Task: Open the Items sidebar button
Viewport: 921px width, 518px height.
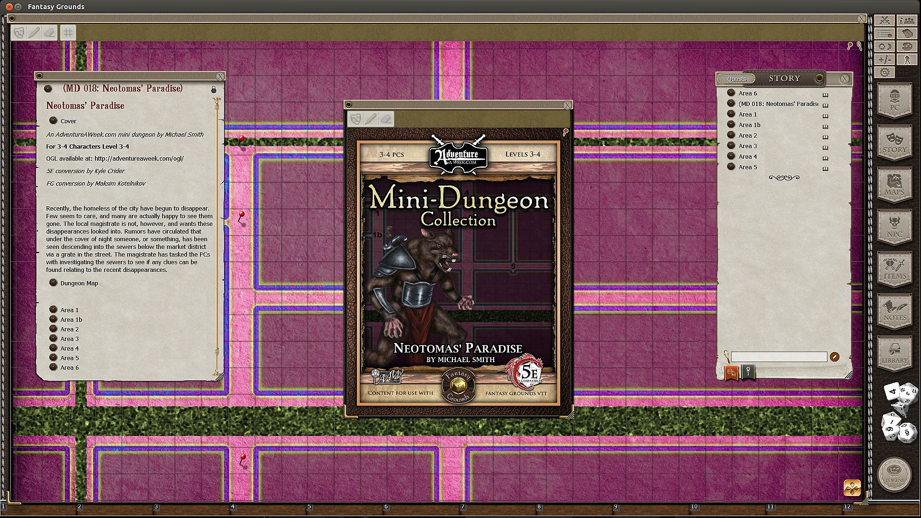Action: click(895, 269)
